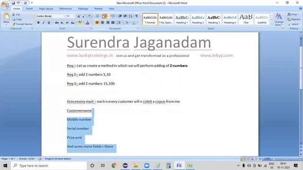Apply numbered list
Screen dimensions: 303x170
(x=105, y=16)
